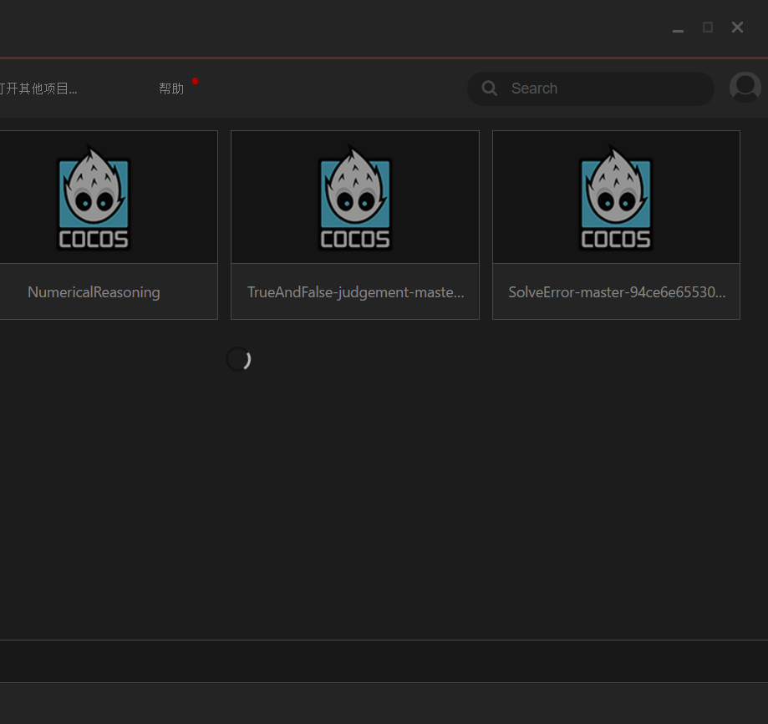Click the SolveError-master-94ce6e65530... project name
The height and width of the screenshot is (724, 768).
[617, 292]
